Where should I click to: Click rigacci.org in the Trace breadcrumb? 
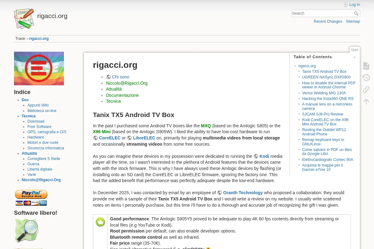point(39,39)
